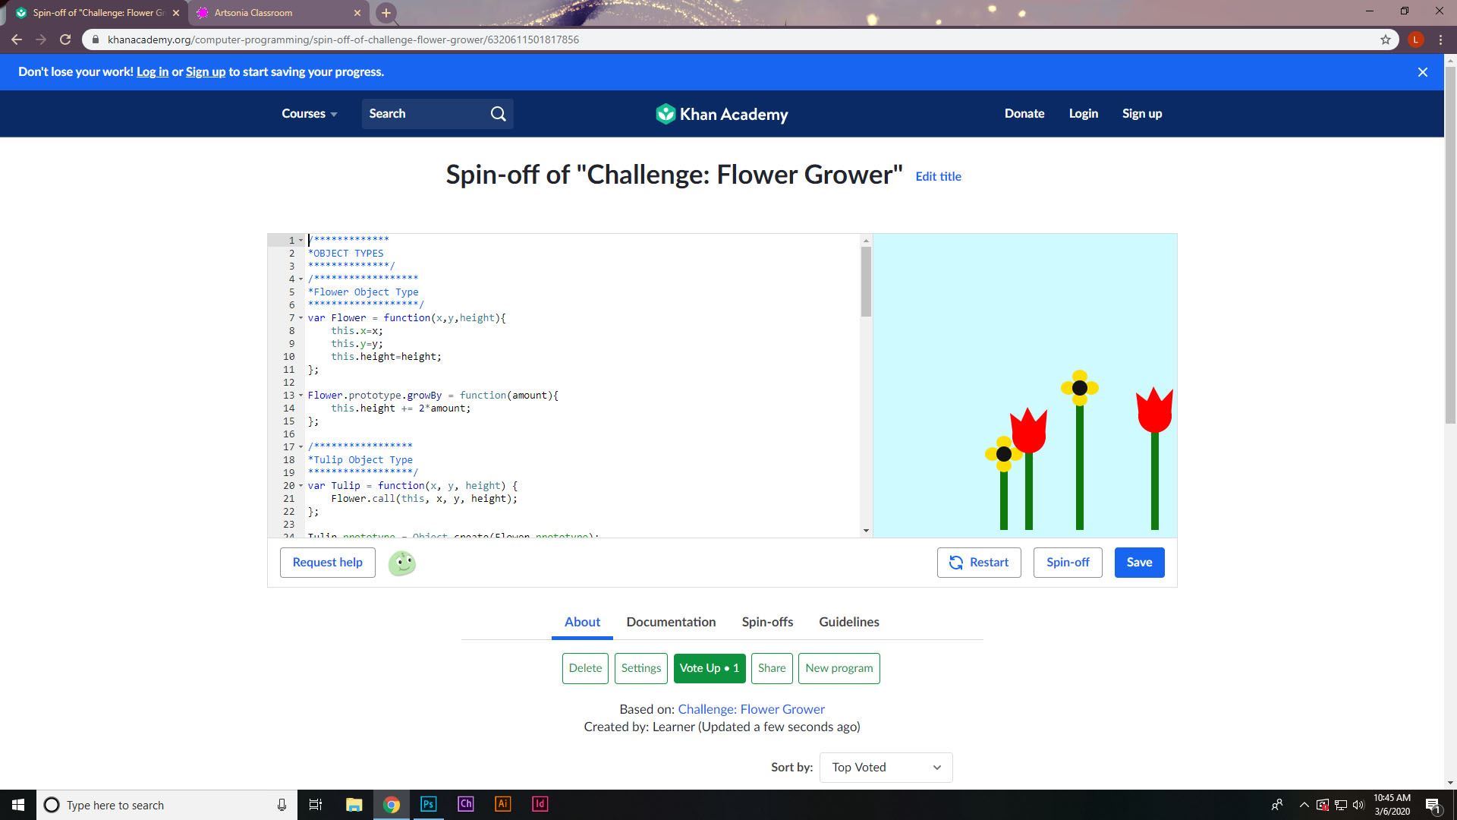Bookmark page with star icon
This screenshot has height=820, width=1457.
tap(1385, 39)
